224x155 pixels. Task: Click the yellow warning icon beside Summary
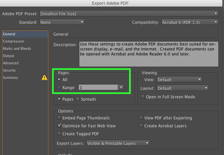coord(44,78)
